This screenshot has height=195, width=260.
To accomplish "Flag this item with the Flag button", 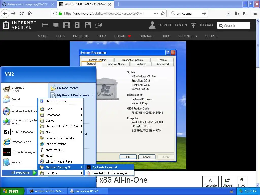I will coord(242,182).
